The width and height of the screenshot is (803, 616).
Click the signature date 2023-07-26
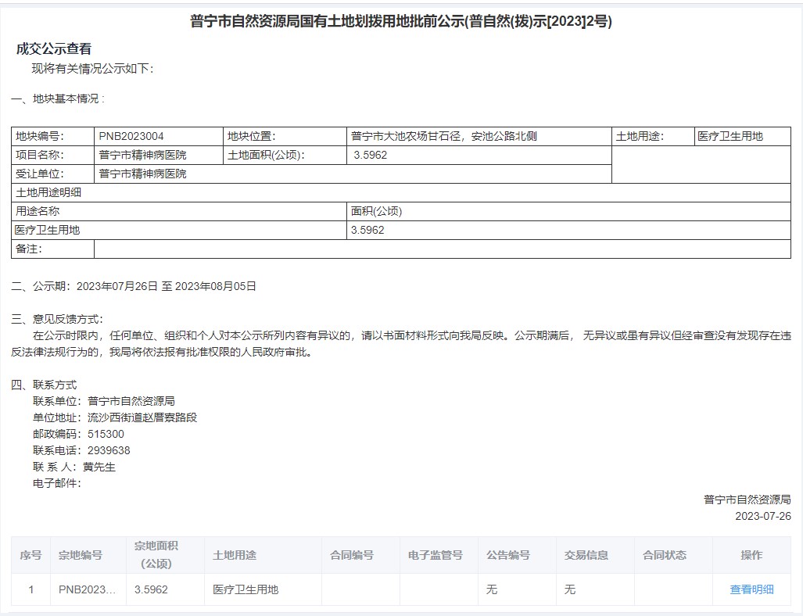tap(763, 516)
